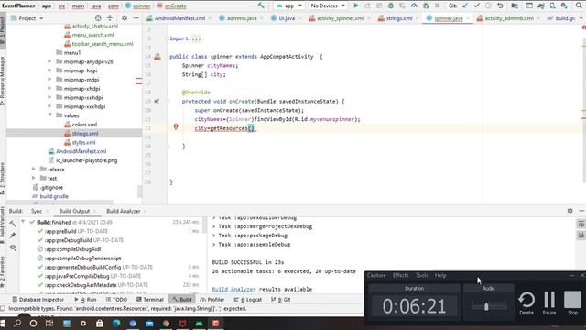Click the Git Rollback undo arrow icon
This screenshot has height=330, width=586.
tap(500, 5)
